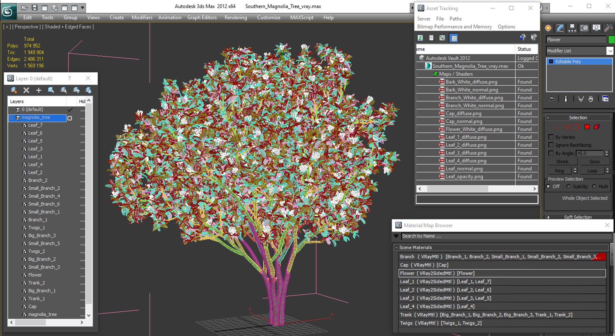The height and width of the screenshot is (336, 615).
Task: Click Select Highlighted Objects icon in Layer dialog
Action: 51,90
